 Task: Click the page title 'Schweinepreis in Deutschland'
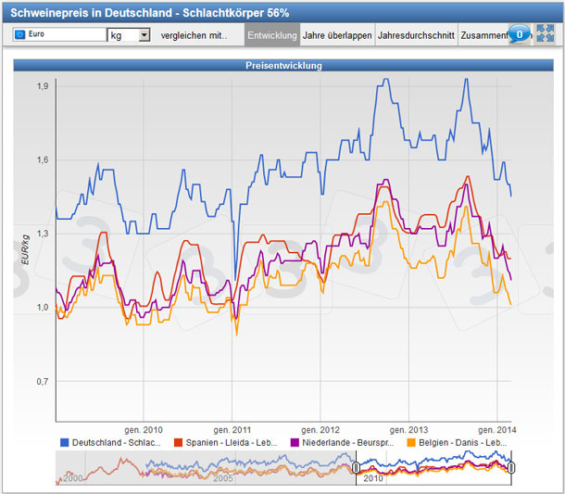click(x=91, y=13)
